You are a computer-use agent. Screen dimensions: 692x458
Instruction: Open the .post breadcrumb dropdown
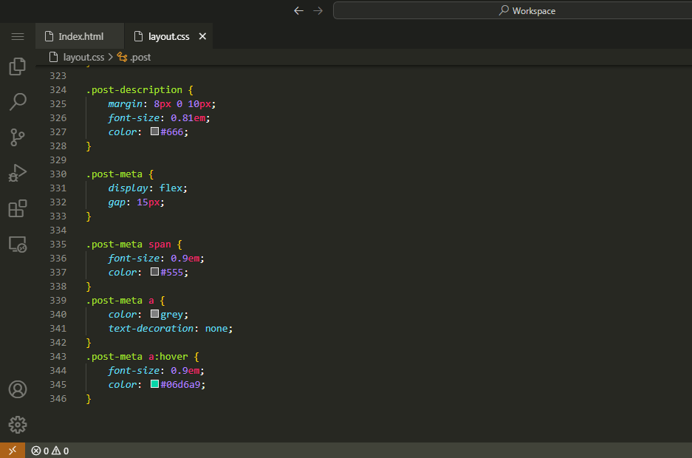[x=140, y=57]
